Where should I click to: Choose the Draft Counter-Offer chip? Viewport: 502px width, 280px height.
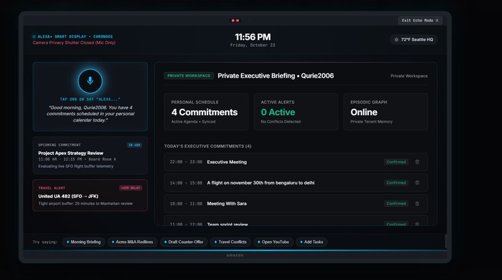pyautogui.click(x=184, y=242)
